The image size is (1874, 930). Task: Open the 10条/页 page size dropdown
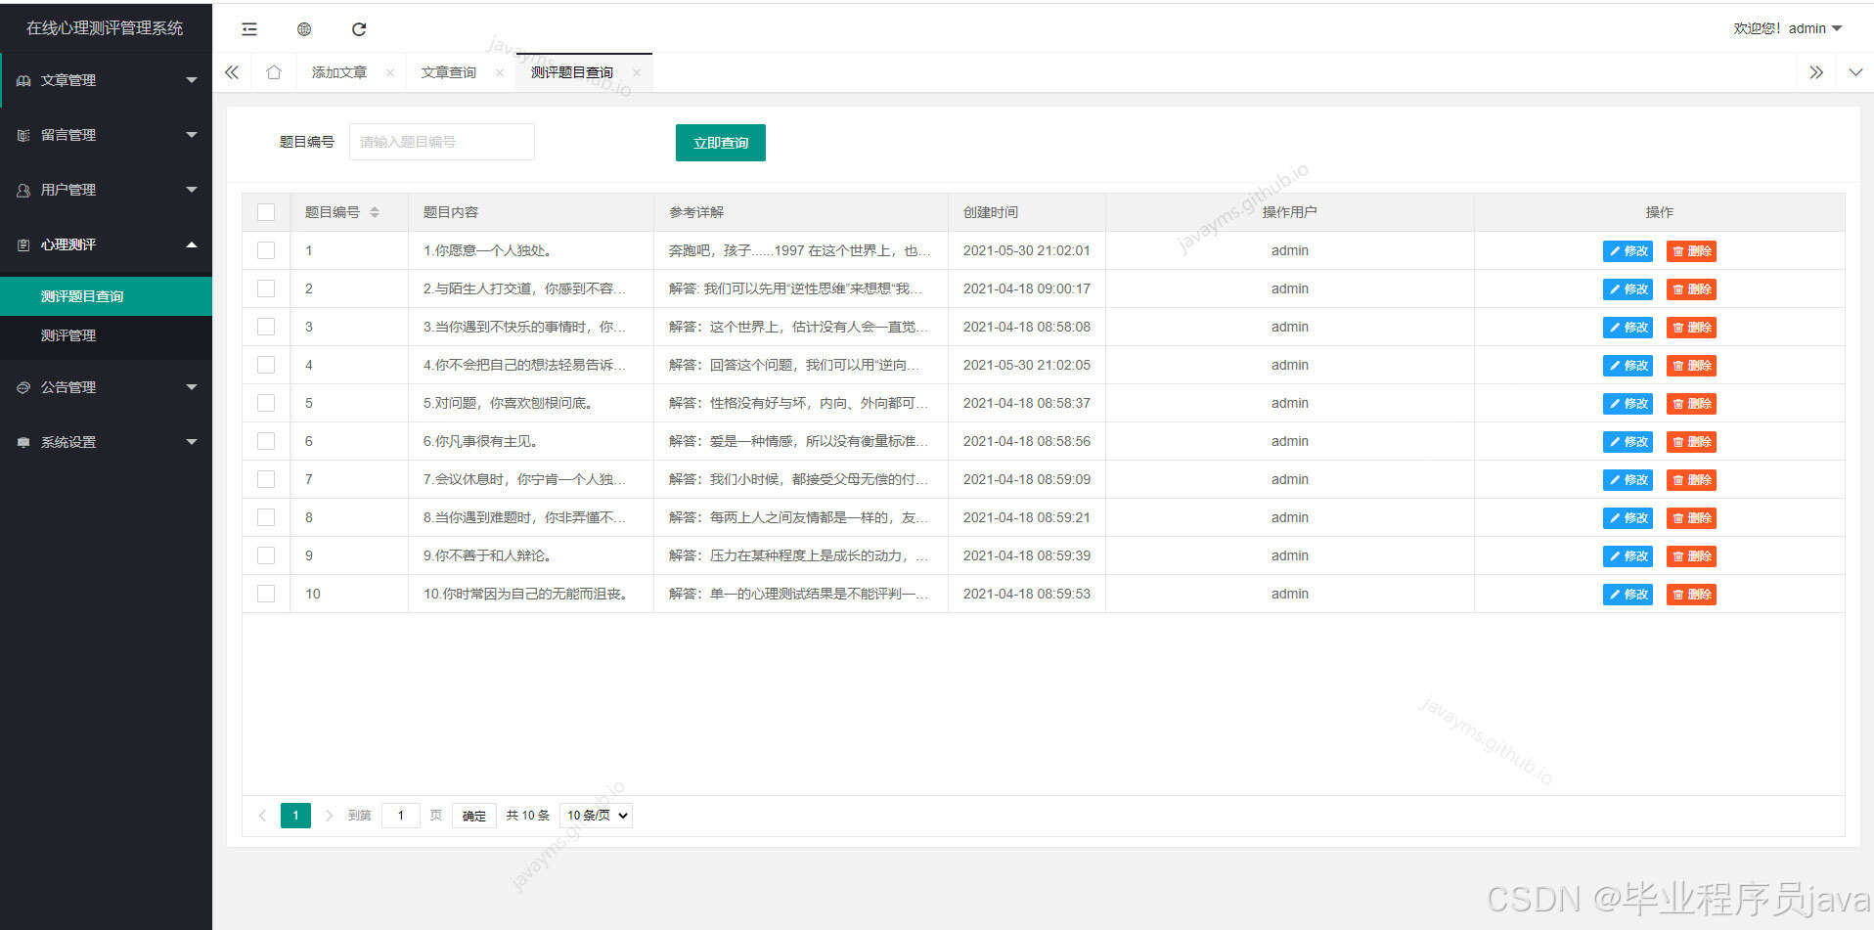595,815
